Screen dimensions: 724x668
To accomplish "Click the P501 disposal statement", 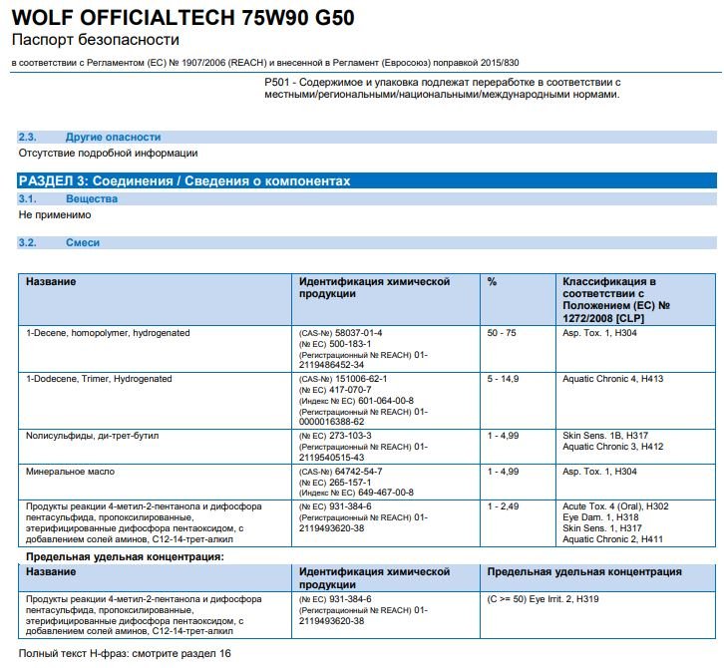I will tap(443, 88).
